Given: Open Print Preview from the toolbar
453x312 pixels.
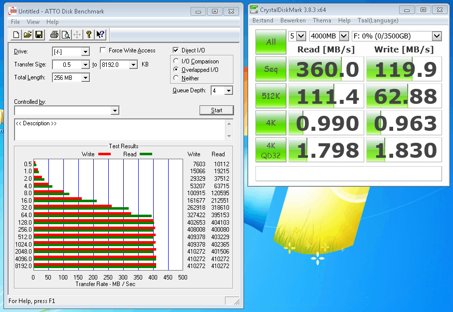Looking at the screenshot, I should 65,34.
